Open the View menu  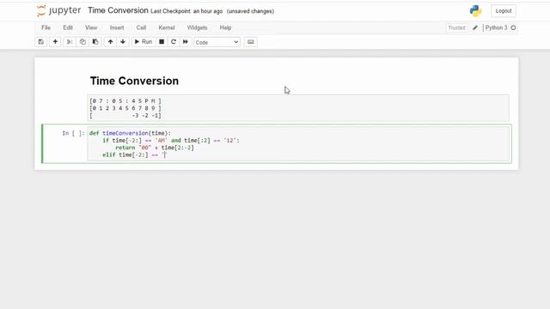click(x=91, y=27)
